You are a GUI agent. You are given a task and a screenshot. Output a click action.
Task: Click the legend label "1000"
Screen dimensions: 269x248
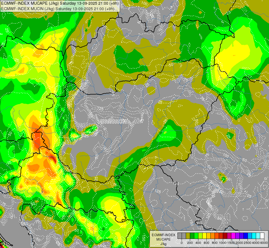tap(223, 243)
